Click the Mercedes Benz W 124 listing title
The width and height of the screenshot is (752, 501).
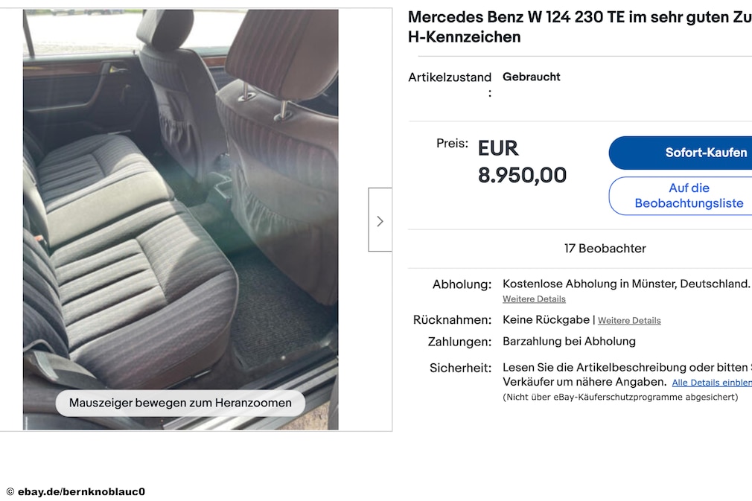580,27
